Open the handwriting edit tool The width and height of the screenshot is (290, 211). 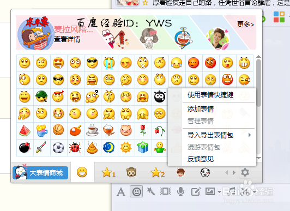pyautogui.click(x=196, y=191)
